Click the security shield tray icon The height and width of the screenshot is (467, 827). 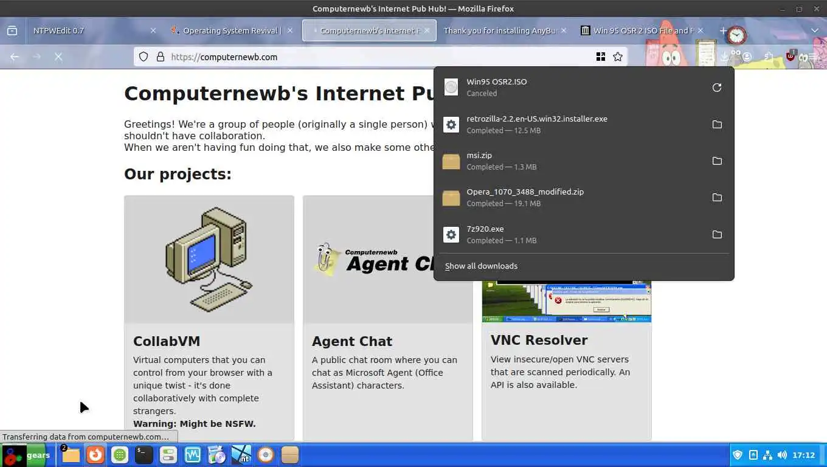pos(738,455)
